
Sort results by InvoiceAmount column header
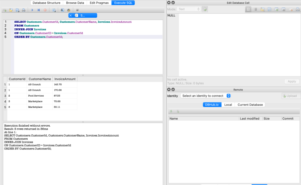[x=65, y=79]
